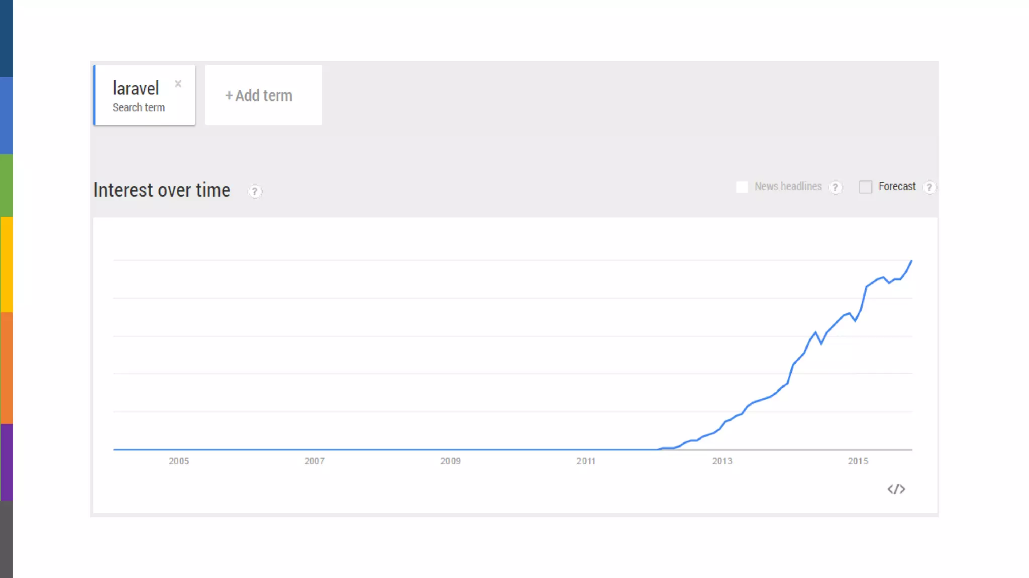
Task: Select the 2011 year marker
Action: point(586,461)
